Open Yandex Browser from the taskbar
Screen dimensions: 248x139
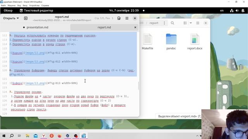click(43, 136)
